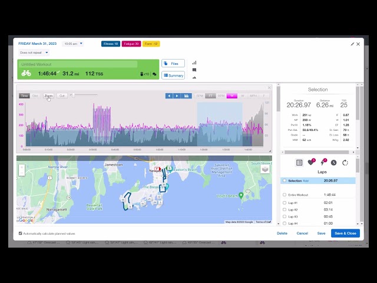Open the power peaks lightning icon
Viewport: 377px width, 283px height.
pos(323,162)
